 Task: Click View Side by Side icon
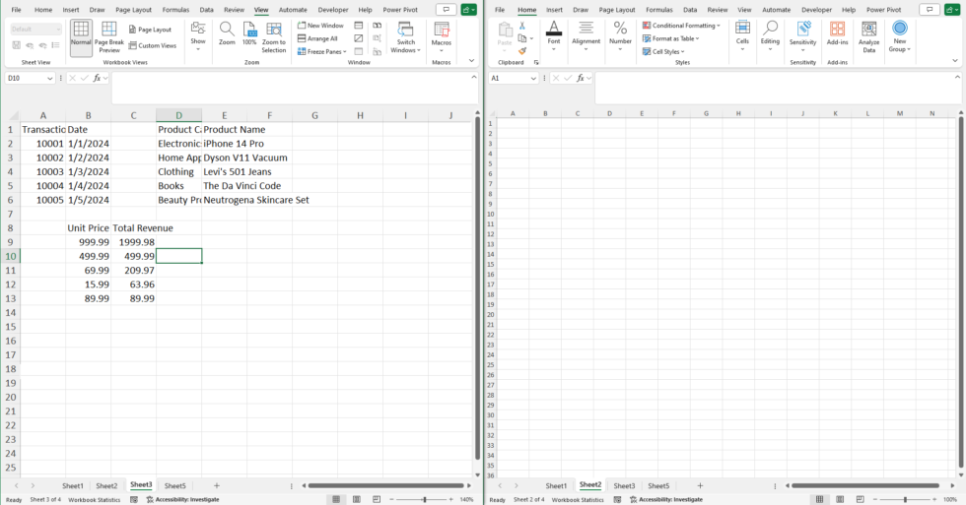[377, 26]
